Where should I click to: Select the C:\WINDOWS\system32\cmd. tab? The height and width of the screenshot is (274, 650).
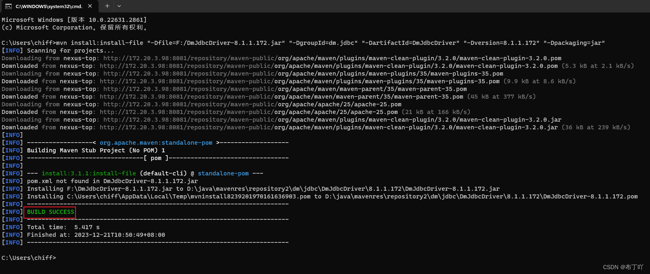tap(49, 6)
